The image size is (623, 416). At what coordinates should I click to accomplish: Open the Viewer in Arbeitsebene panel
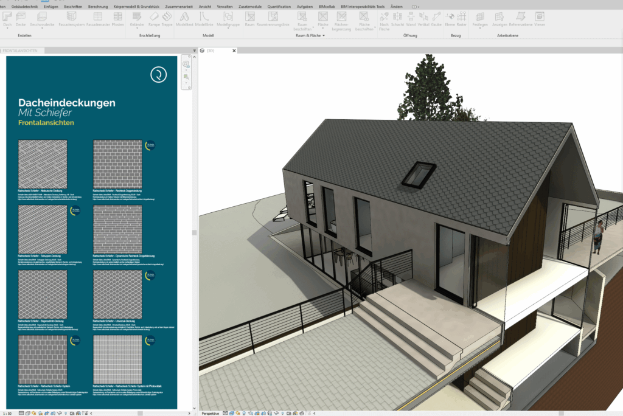(539, 18)
